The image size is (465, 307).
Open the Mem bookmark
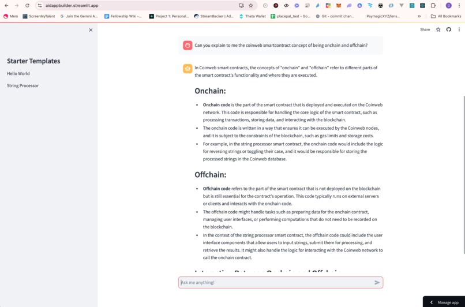(10, 16)
